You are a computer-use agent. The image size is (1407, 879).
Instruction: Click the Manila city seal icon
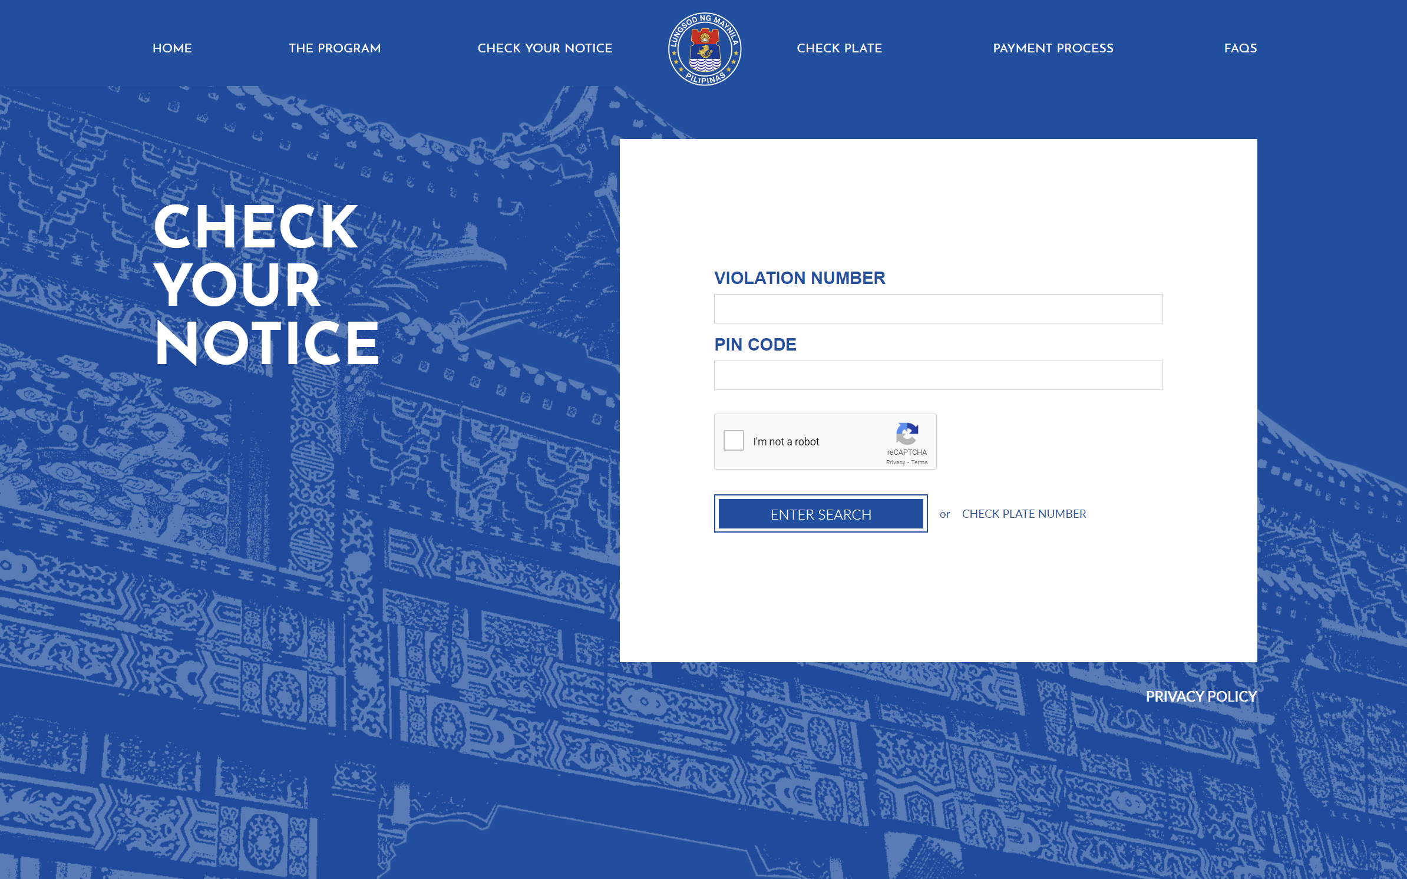click(x=705, y=49)
